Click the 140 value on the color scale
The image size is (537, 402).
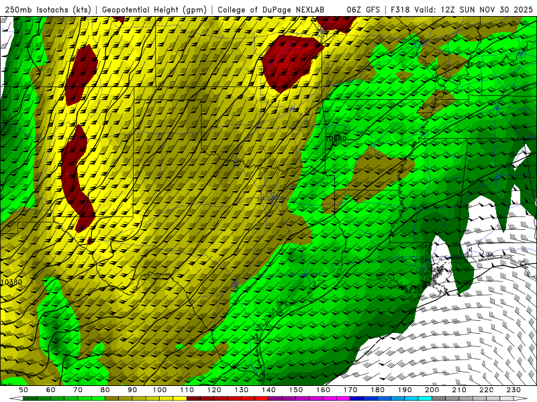coord(268,390)
